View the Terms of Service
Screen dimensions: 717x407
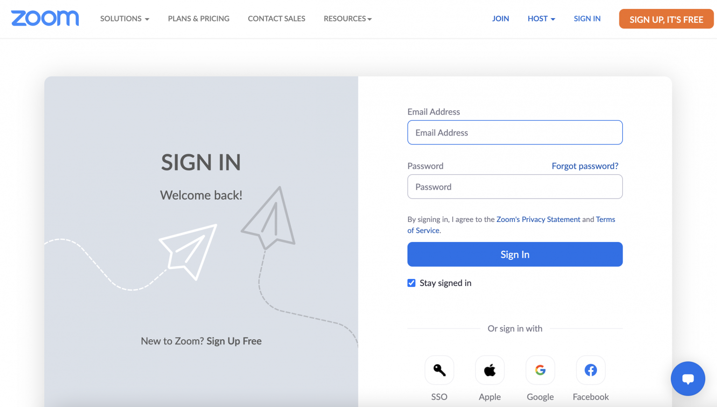coord(512,225)
